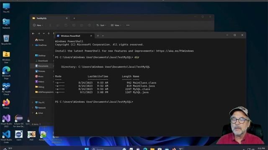
Task: Expand This PC node in sidebar
Action: (x=33, y=102)
